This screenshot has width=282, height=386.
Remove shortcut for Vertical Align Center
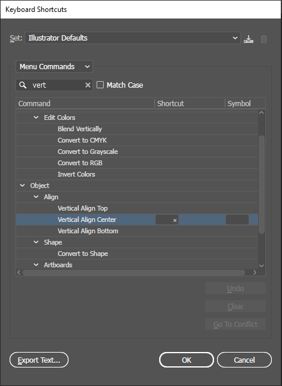pos(175,220)
